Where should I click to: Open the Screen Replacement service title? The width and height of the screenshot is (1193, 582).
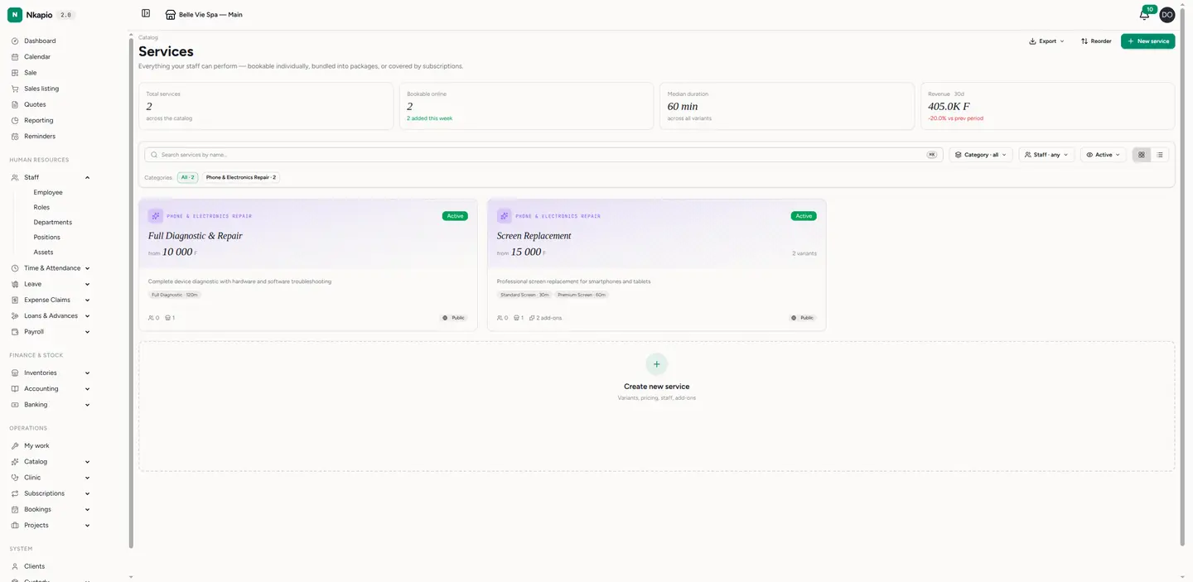pyautogui.click(x=534, y=236)
